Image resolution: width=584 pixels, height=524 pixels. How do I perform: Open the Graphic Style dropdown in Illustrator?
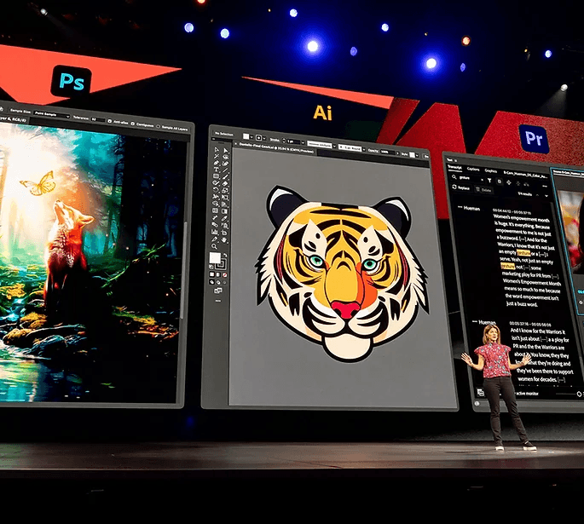click(417, 155)
